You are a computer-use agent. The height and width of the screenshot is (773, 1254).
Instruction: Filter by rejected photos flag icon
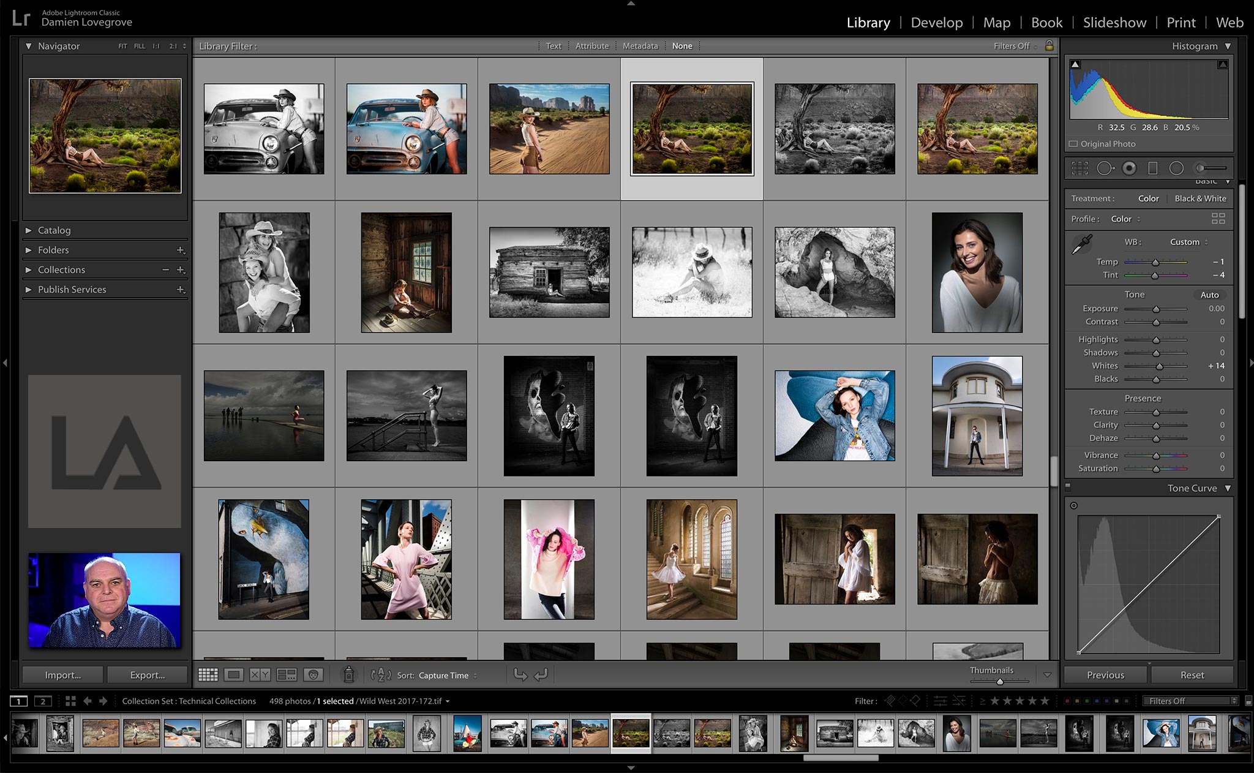click(916, 701)
